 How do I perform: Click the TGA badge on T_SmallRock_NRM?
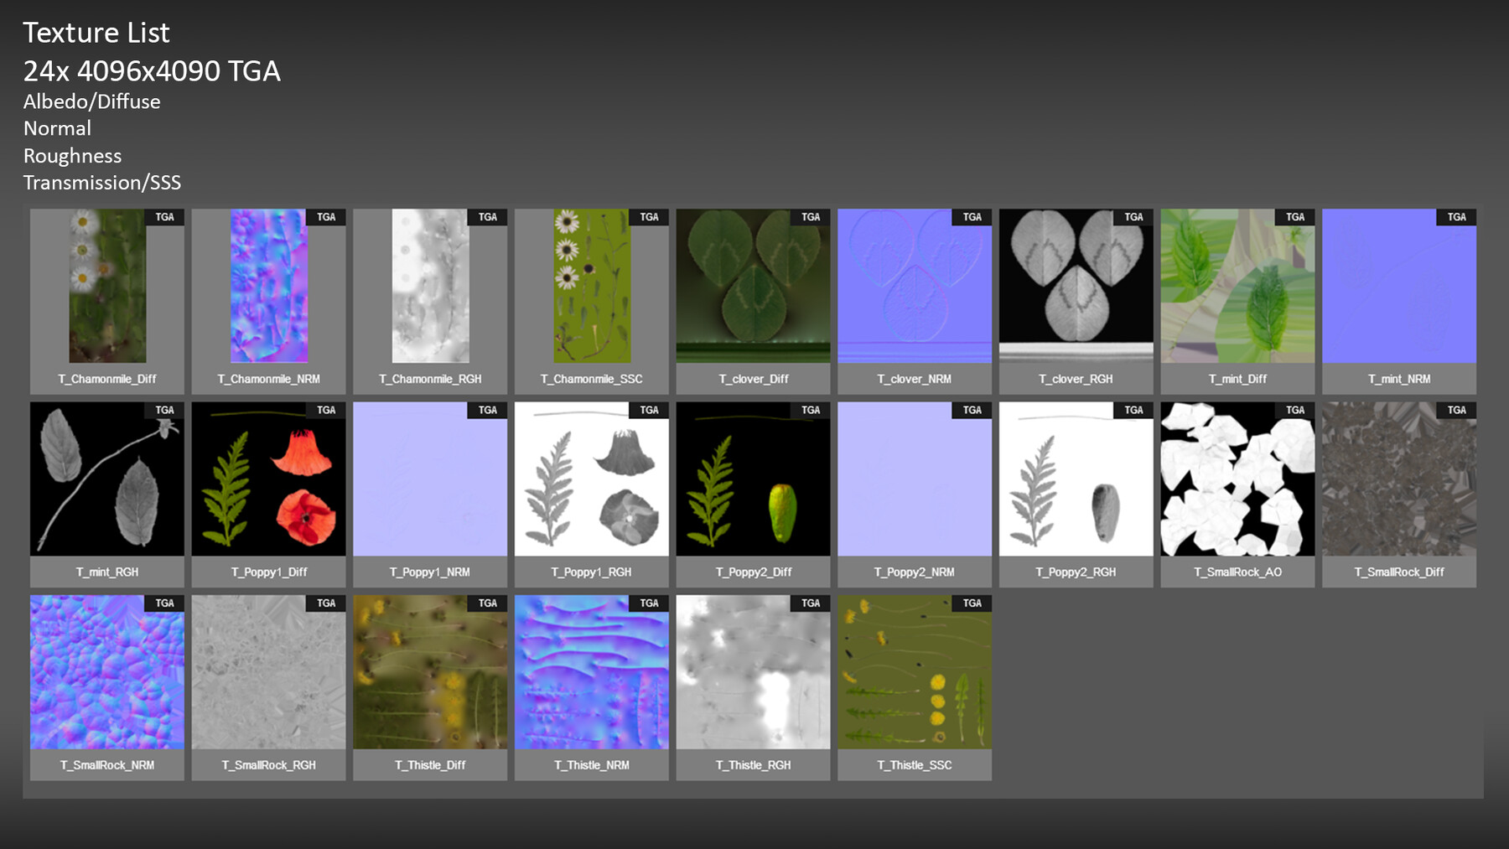click(x=164, y=603)
